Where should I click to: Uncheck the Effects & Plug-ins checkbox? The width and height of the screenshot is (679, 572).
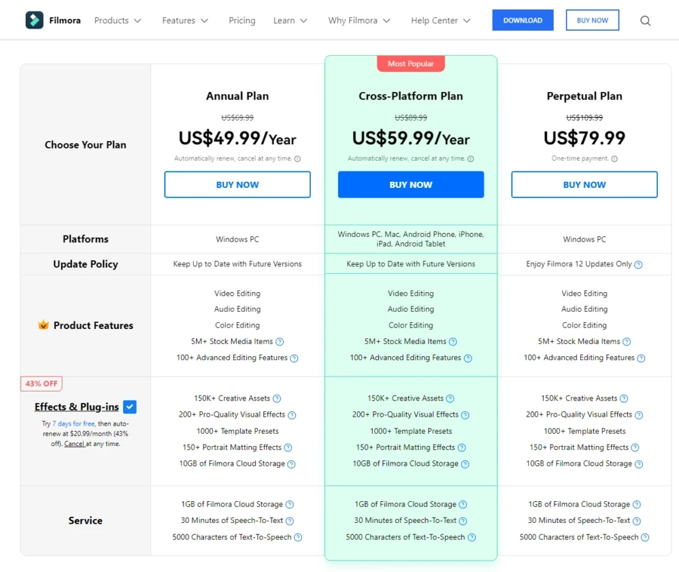pos(130,407)
